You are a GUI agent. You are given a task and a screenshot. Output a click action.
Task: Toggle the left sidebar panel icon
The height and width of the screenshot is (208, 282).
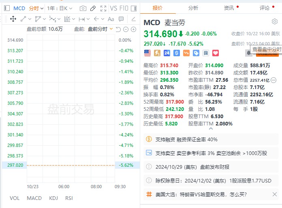(6, 8)
